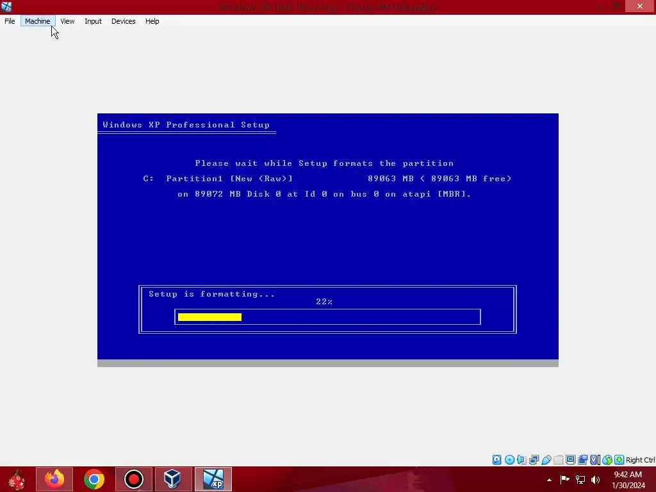656x492 pixels.
Task: Open the Start button on the taskbar
Action: coord(17,479)
